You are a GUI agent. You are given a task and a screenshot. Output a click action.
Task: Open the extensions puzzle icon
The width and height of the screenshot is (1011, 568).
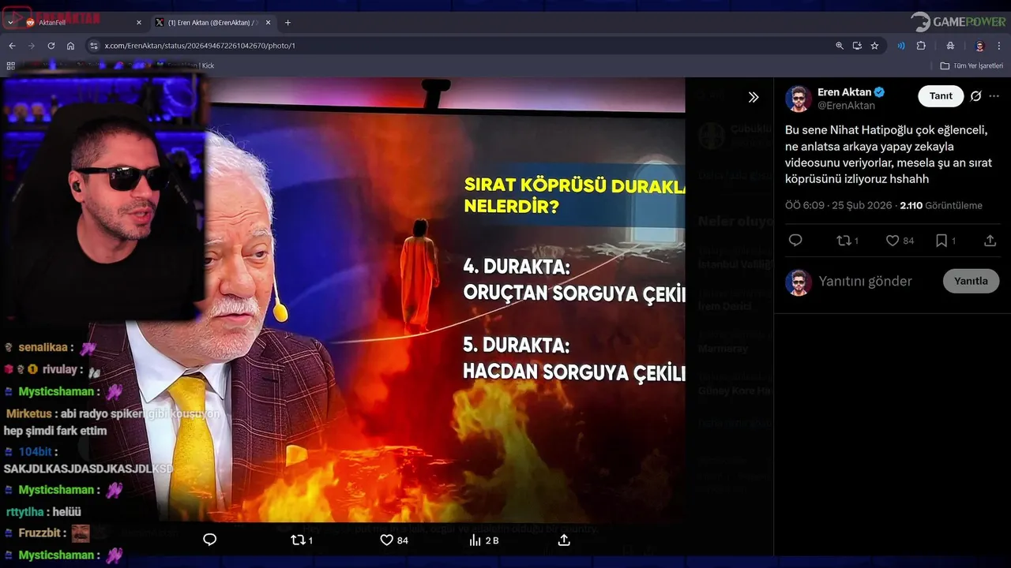[921, 46]
